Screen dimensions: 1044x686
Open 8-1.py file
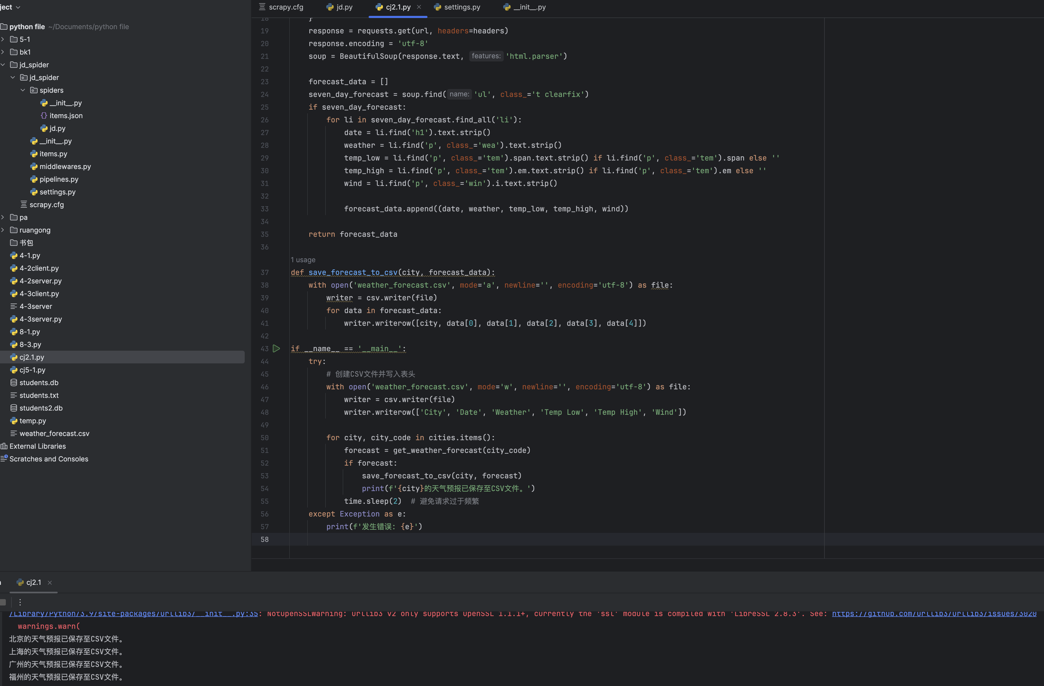coord(25,332)
